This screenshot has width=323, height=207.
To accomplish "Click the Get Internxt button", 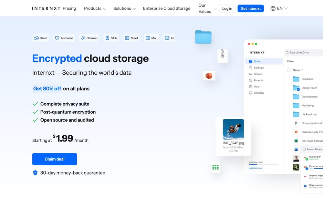I will pos(251,8).
